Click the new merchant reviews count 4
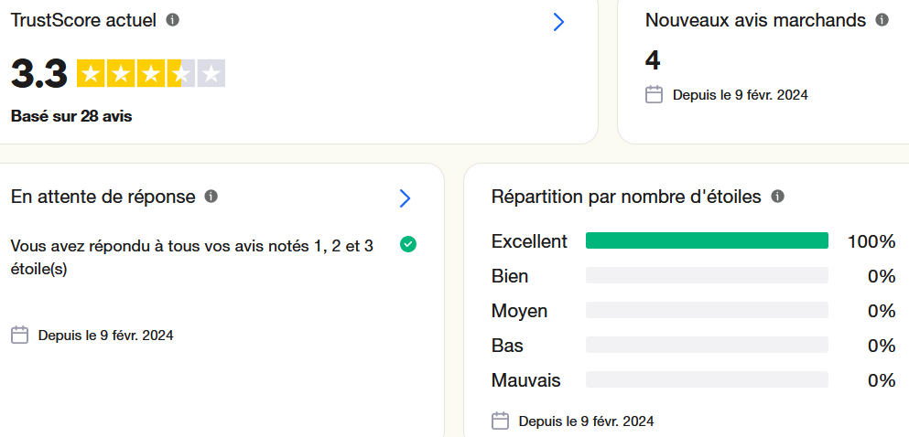Image resolution: width=909 pixels, height=437 pixels. click(653, 61)
